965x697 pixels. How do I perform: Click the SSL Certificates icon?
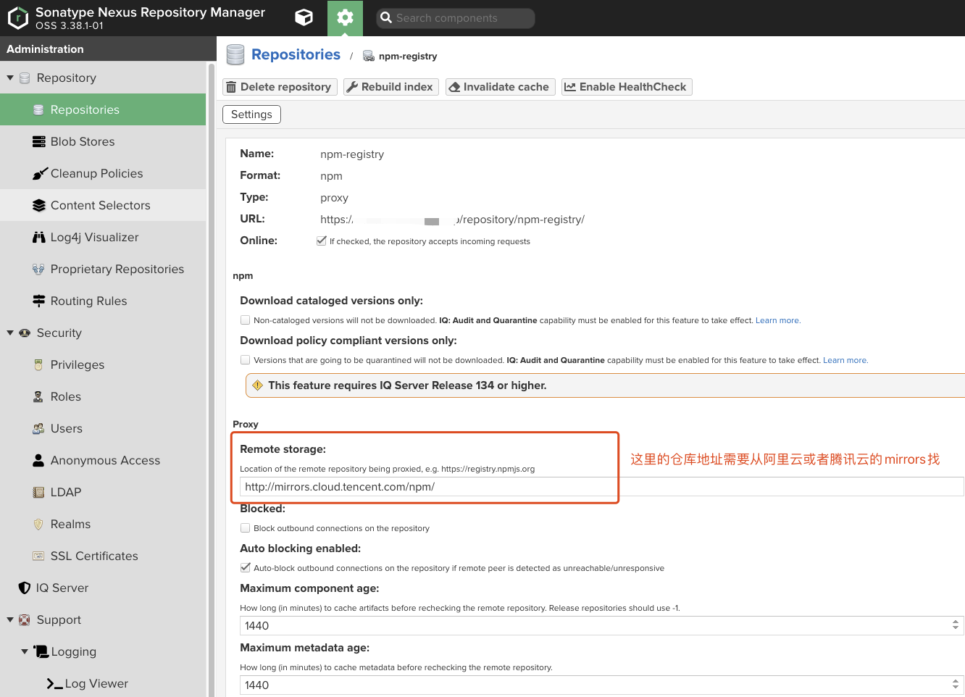coord(39,556)
